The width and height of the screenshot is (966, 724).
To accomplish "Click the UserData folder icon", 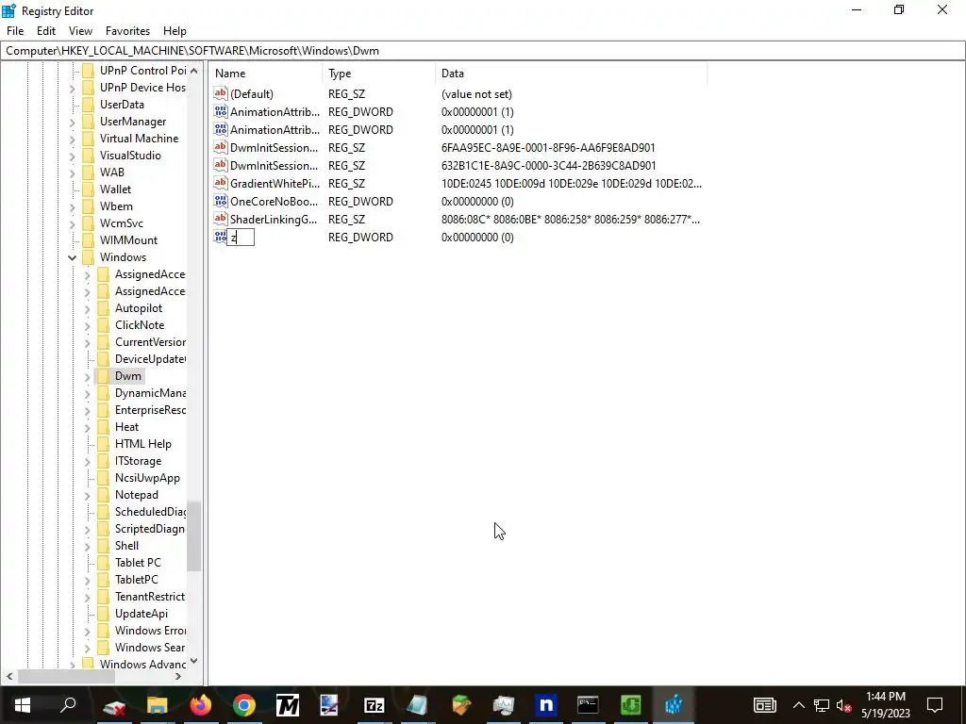I will [x=88, y=104].
